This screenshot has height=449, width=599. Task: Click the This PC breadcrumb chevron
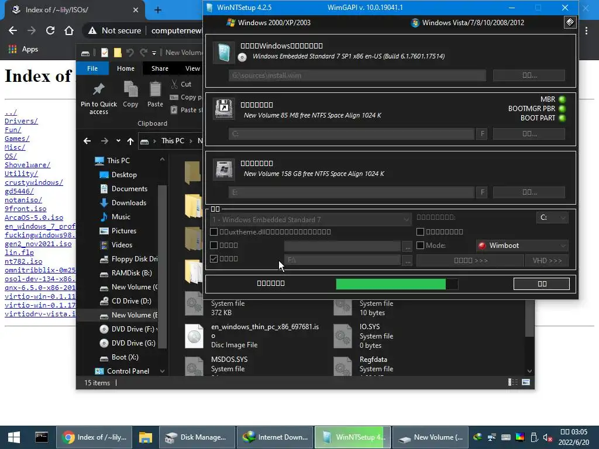click(x=190, y=141)
